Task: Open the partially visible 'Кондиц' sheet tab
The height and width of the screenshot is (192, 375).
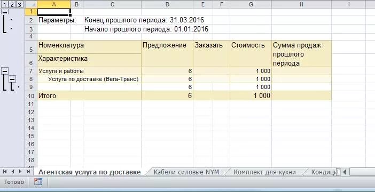Action: click(x=324, y=172)
